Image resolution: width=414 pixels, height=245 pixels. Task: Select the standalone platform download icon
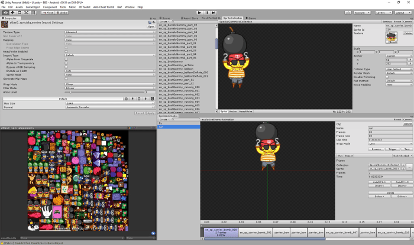point(132,99)
